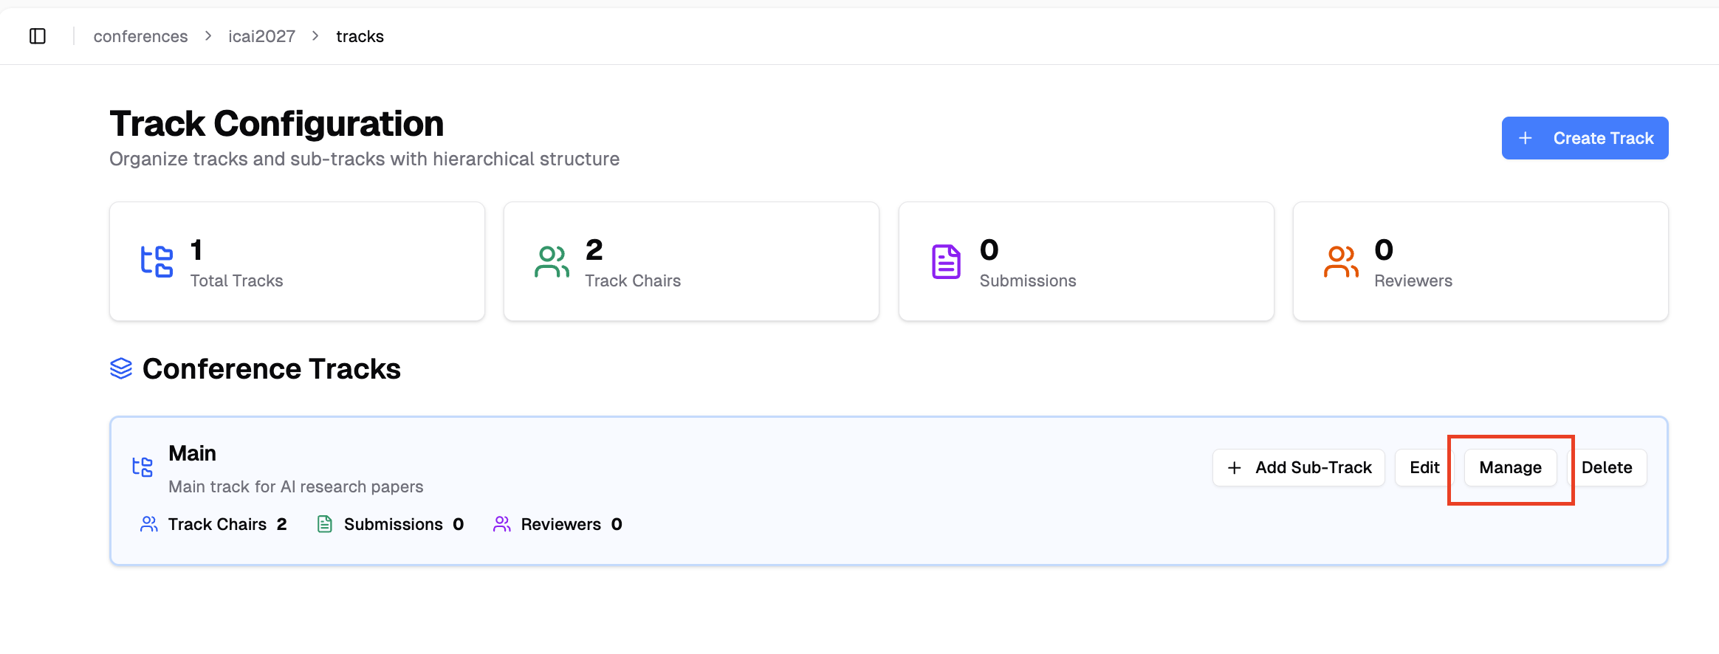Click the orange Reviewers people icon
This screenshot has height=654, width=1719.
(x=1341, y=262)
